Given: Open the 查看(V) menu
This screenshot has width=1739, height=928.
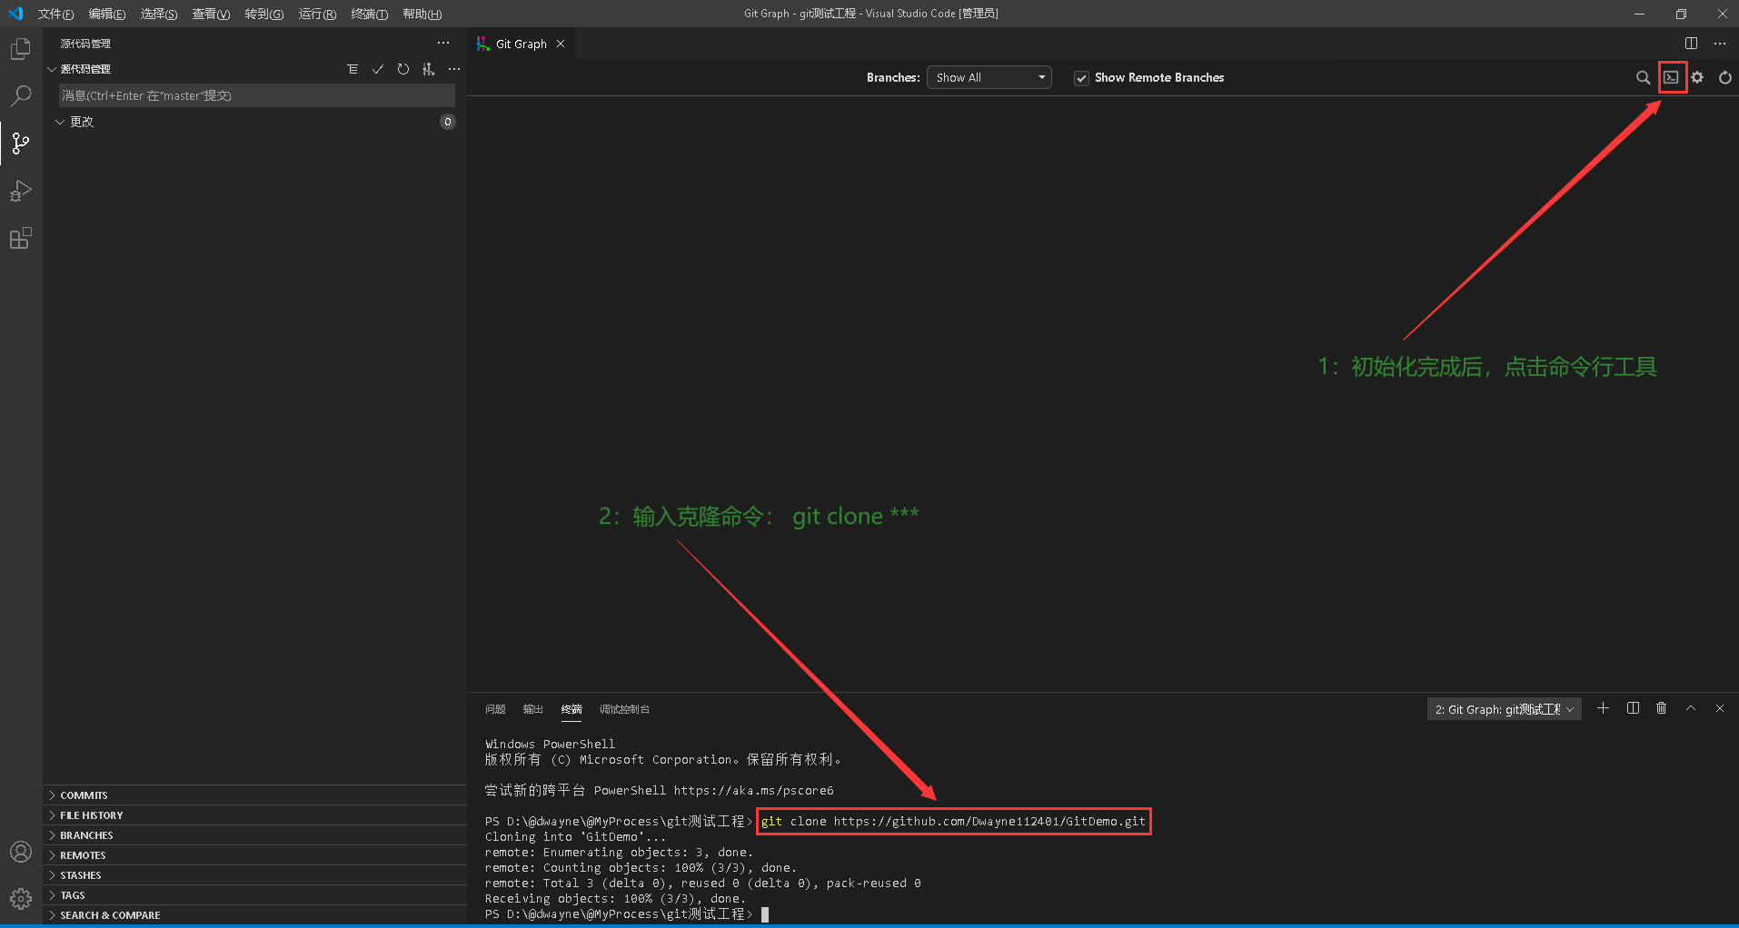Looking at the screenshot, I should (x=211, y=14).
